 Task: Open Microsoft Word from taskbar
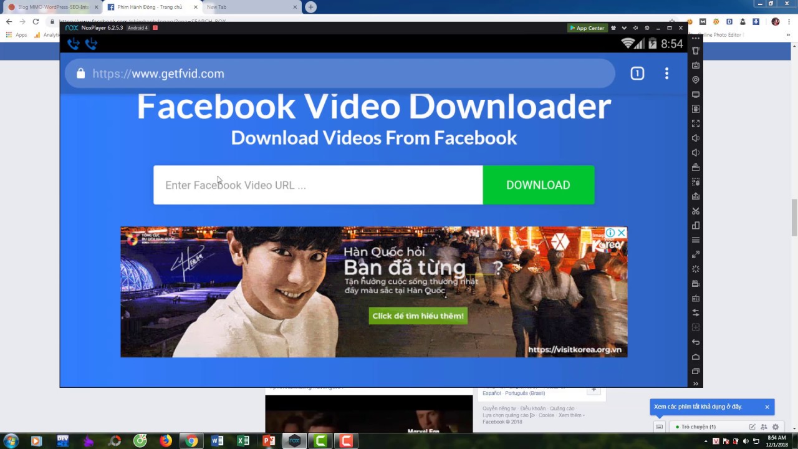click(217, 441)
